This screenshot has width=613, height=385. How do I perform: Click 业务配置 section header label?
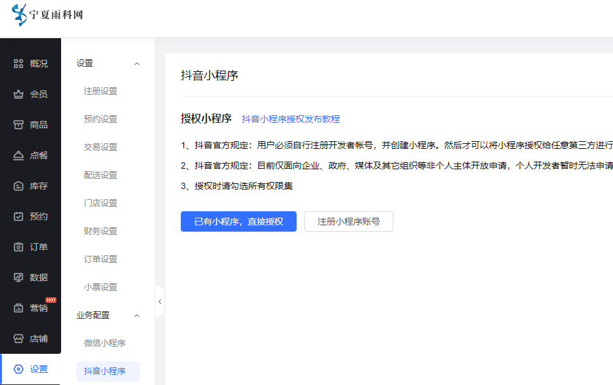coord(93,315)
